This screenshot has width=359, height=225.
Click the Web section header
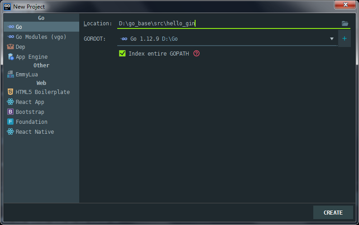[41, 83]
